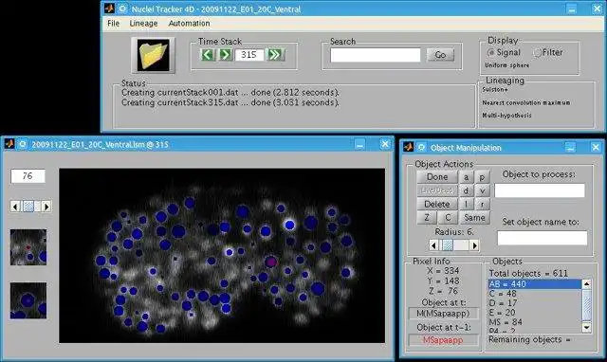The height and width of the screenshot is (362, 607).
Task: Choose the Uniform sphere display option
Action: coord(506,65)
